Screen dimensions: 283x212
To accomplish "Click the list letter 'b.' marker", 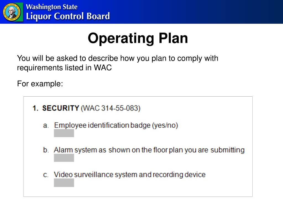I will 46,150.
